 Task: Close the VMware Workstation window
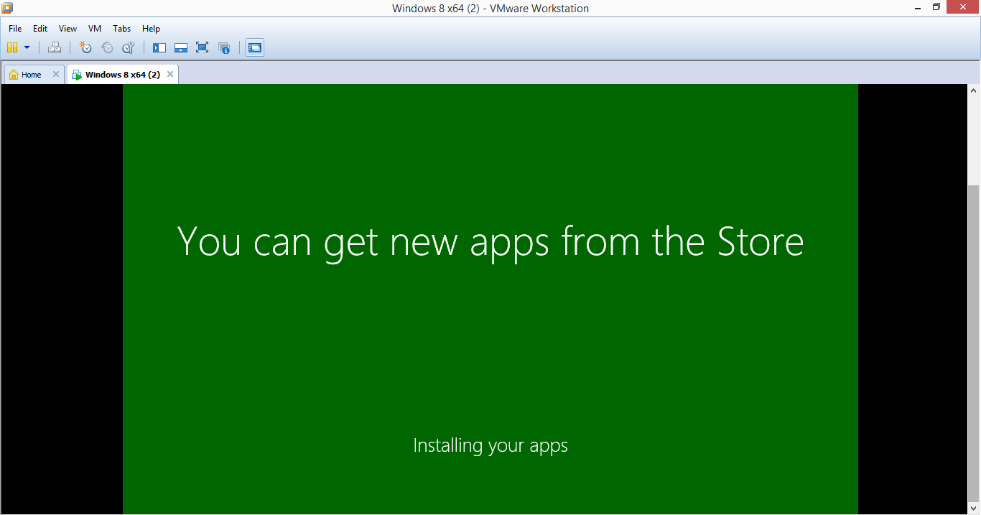(x=962, y=7)
